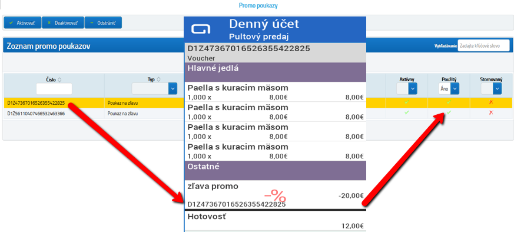The width and height of the screenshot is (514, 232).
Task: Select voucher row D1Z56110407466532463366
Action: [36, 114]
